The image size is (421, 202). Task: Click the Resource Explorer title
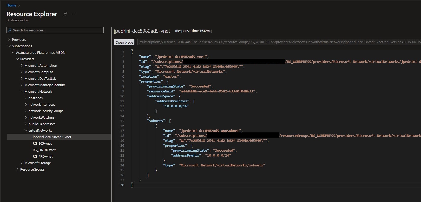[x=32, y=14]
